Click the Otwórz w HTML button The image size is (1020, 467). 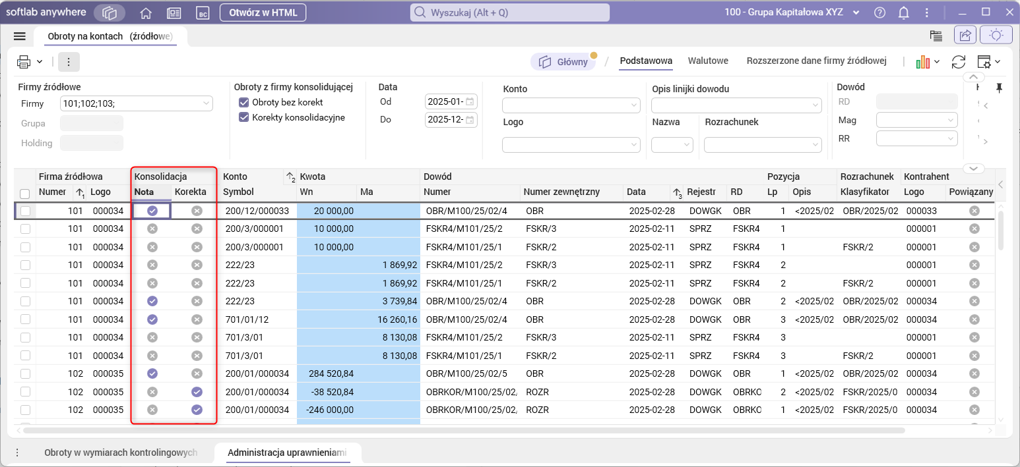coord(263,13)
